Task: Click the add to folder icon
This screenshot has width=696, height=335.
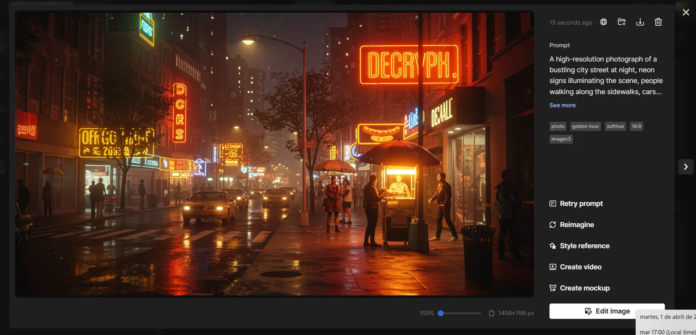Action: (622, 22)
